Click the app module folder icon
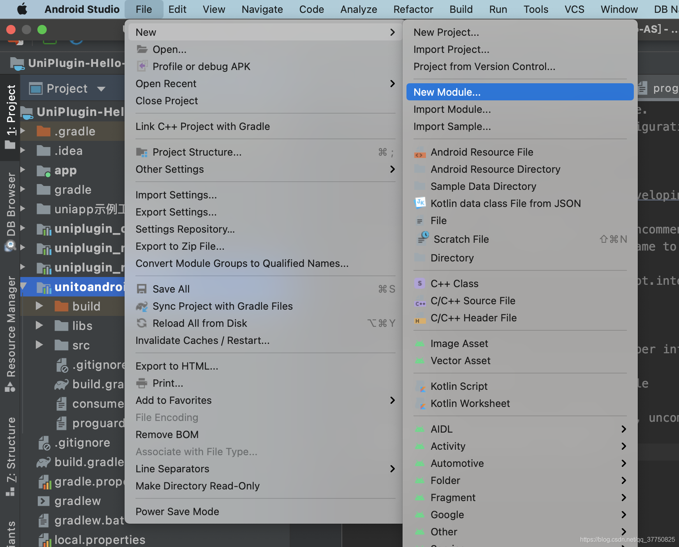This screenshot has width=679, height=547. (44, 171)
